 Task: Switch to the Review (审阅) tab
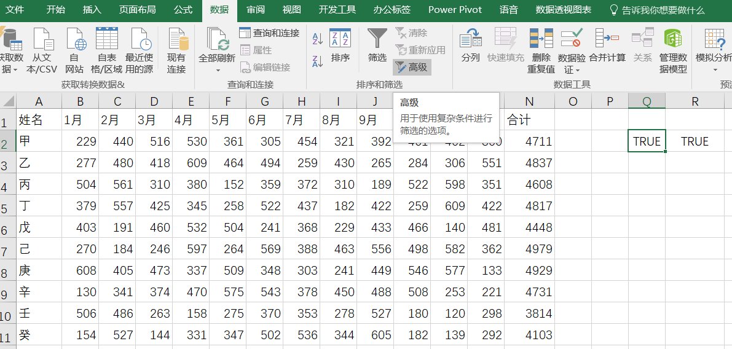point(255,9)
